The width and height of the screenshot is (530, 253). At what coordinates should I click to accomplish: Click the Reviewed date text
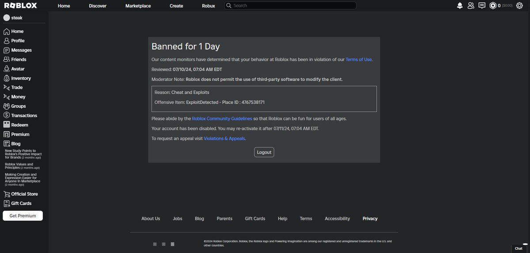tap(187, 69)
